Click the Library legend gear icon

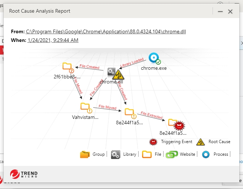(115, 154)
